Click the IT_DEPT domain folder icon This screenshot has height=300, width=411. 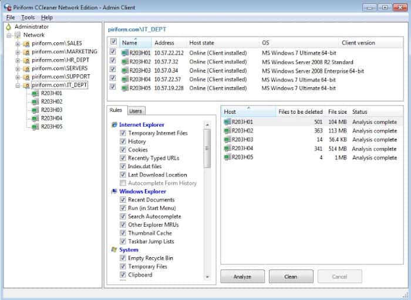pos(26,86)
